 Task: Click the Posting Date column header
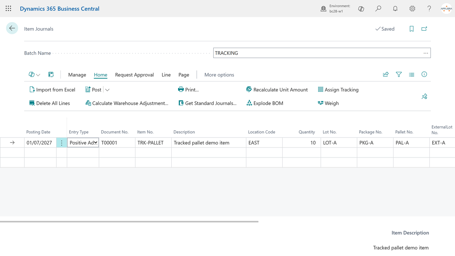[x=38, y=132]
